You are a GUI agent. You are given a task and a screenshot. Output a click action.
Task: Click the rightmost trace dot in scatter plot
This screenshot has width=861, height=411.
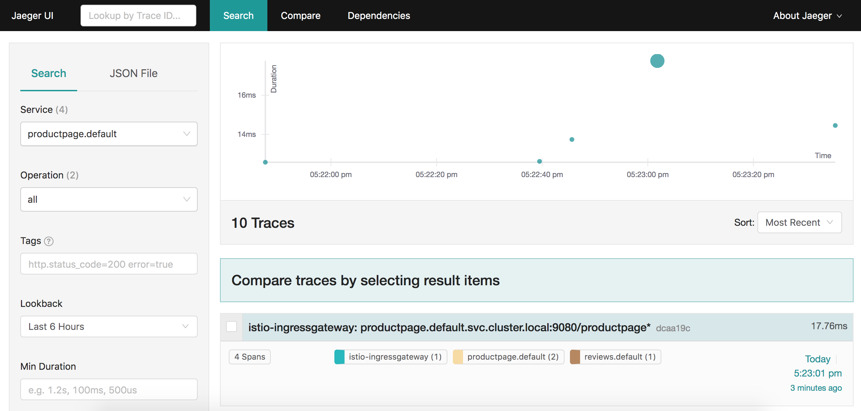pos(835,125)
